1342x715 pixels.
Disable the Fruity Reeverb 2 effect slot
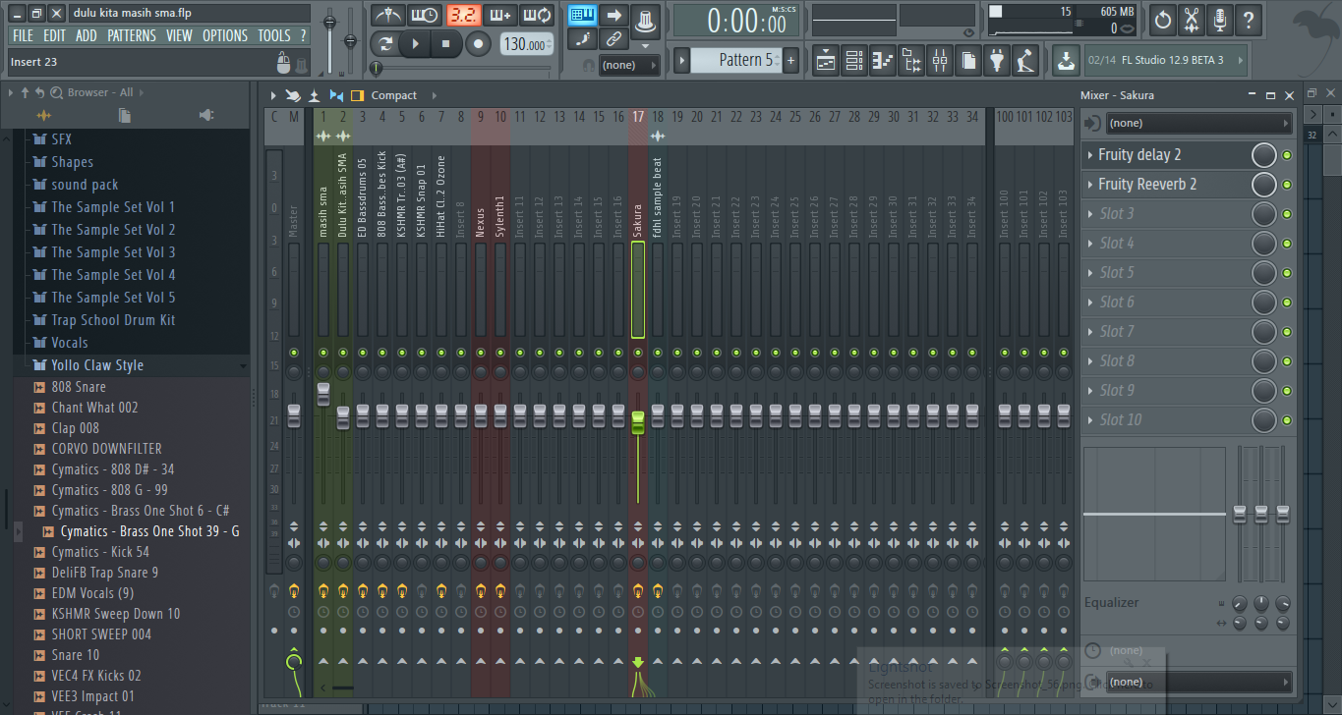pyautogui.click(x=1287, y=185)
